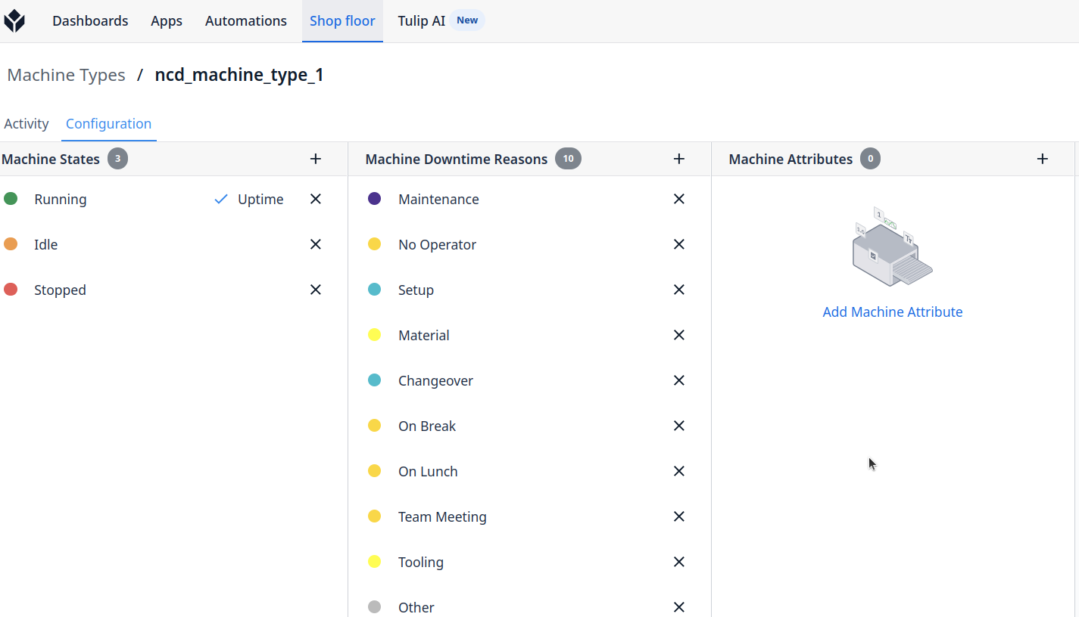Open the Shop floor menu

pos(342,21)
